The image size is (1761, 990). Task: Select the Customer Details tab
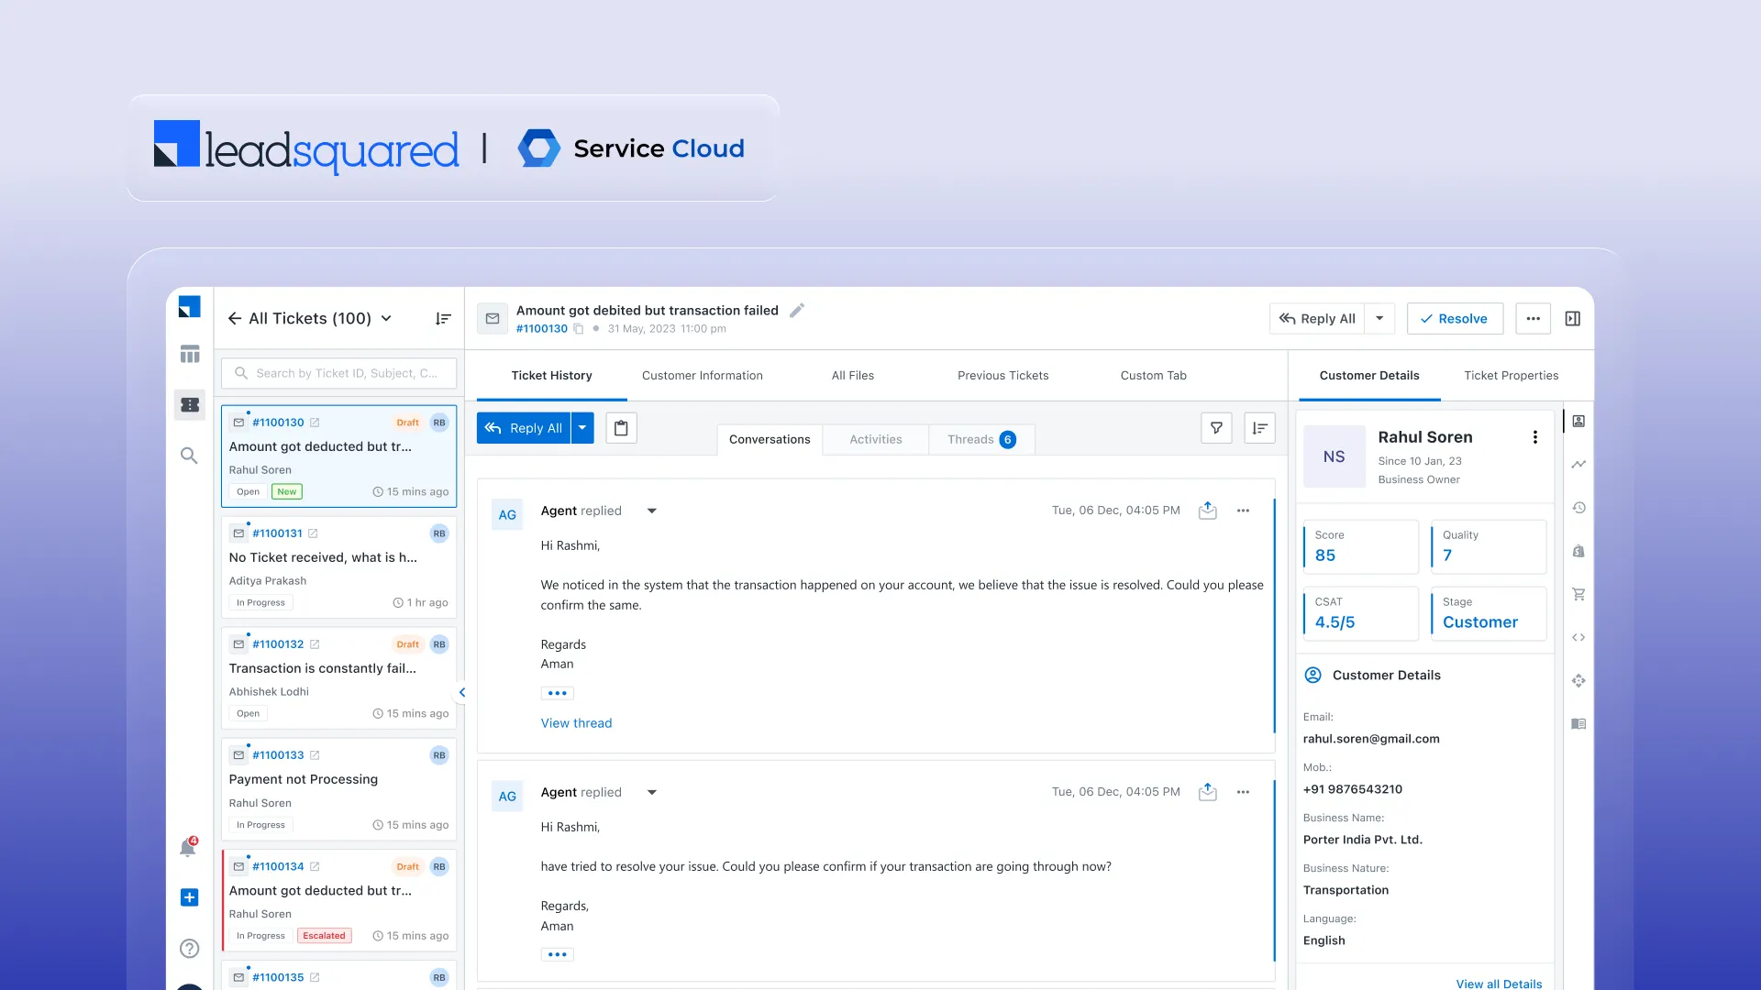(1369, 375)
